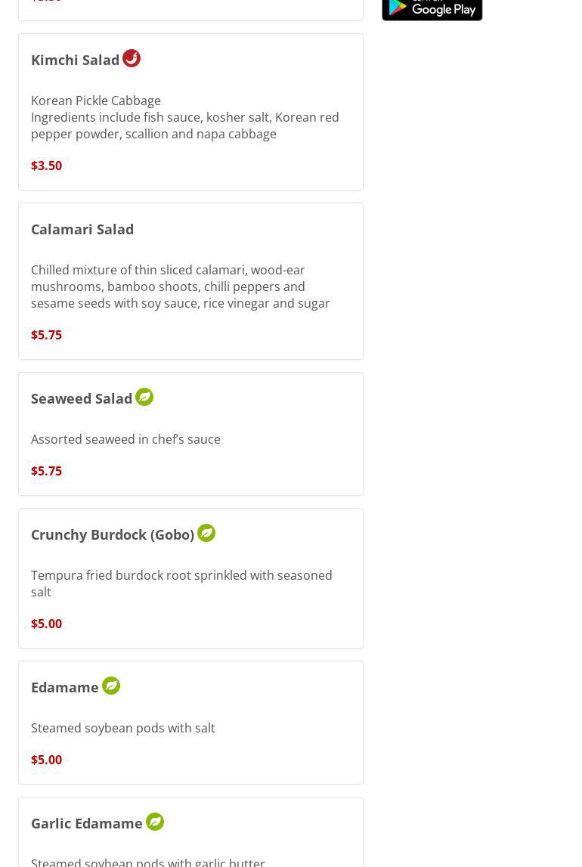Screen dimensions: 582x867
Task: Open the Calamari Salad menu item
Action: pyautogui.click(x=82, y=229)
